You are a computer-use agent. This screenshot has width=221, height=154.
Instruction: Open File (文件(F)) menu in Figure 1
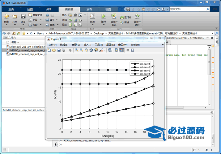[x=53, y=45]
